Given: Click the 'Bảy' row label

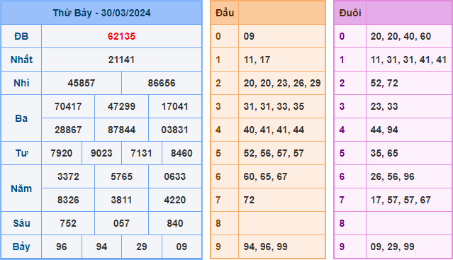Looking at the screenshot, I should click(21, 247).
